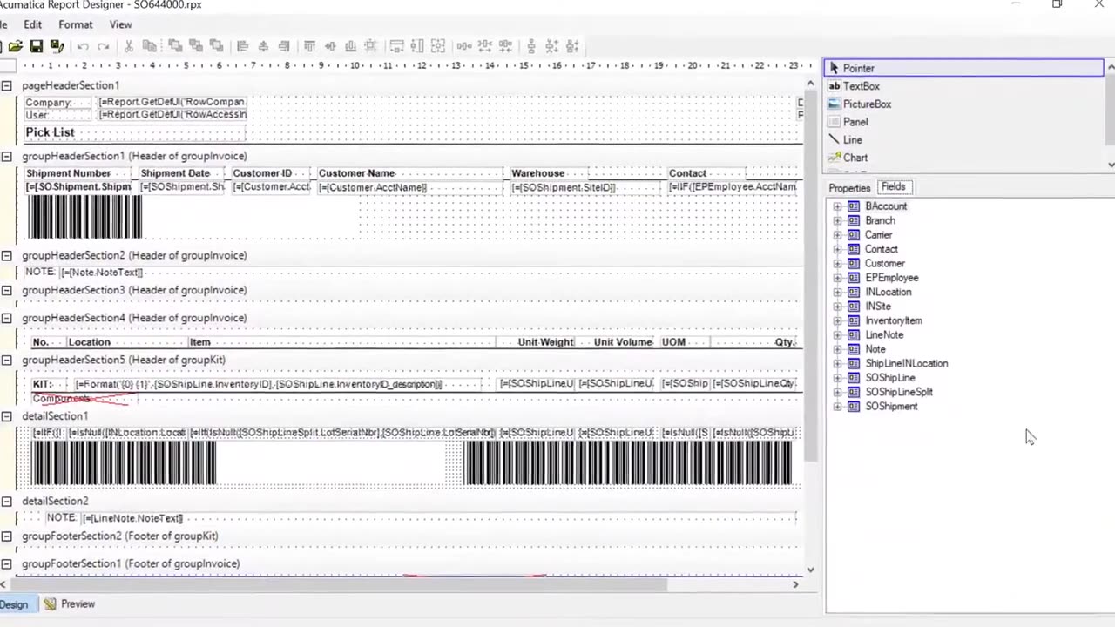The width and height of the screenshot is (1115, 627).
Task: Click the Save disk icon
Action: (x=37, y=46)
